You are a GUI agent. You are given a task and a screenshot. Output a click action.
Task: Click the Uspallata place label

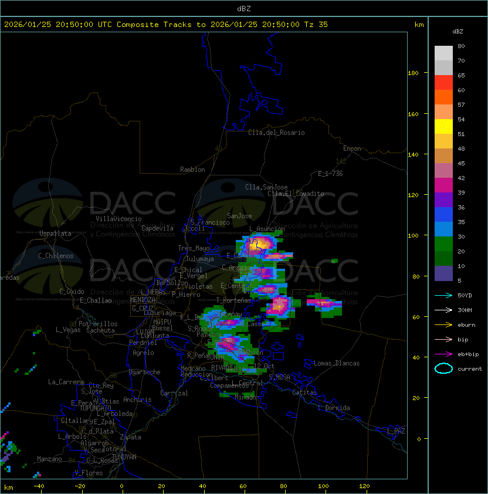coord(55,234)
